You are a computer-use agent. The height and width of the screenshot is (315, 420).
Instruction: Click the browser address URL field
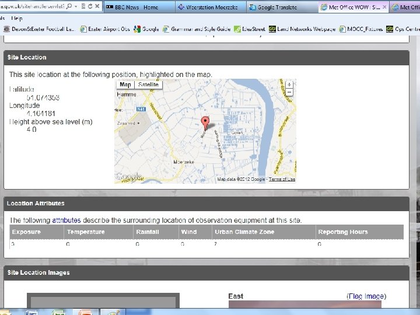(x=32, y=6)
